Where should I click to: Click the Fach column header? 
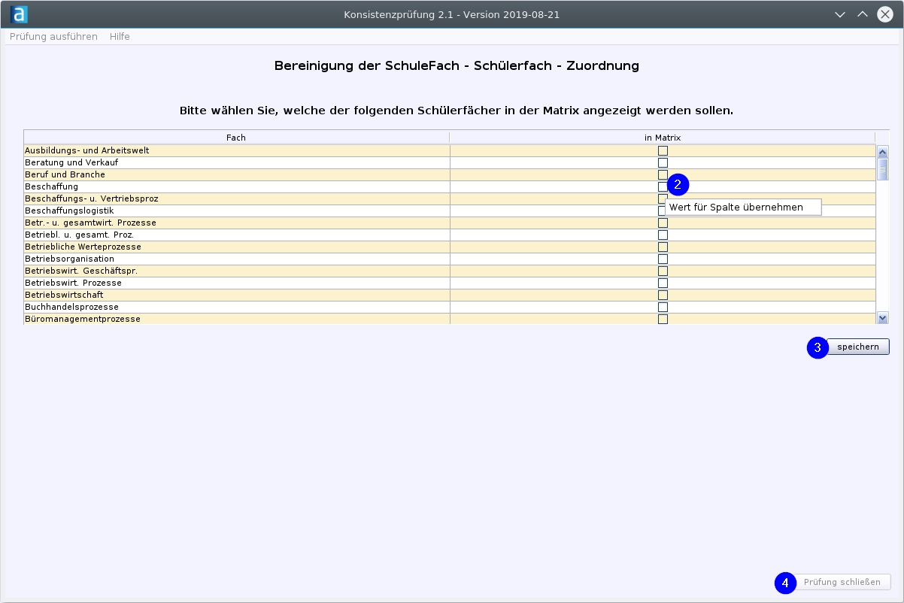236,138
